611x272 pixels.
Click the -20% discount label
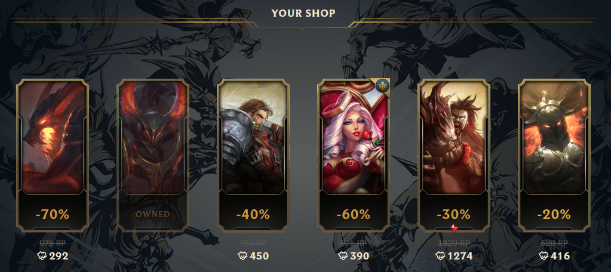[554, 214]
